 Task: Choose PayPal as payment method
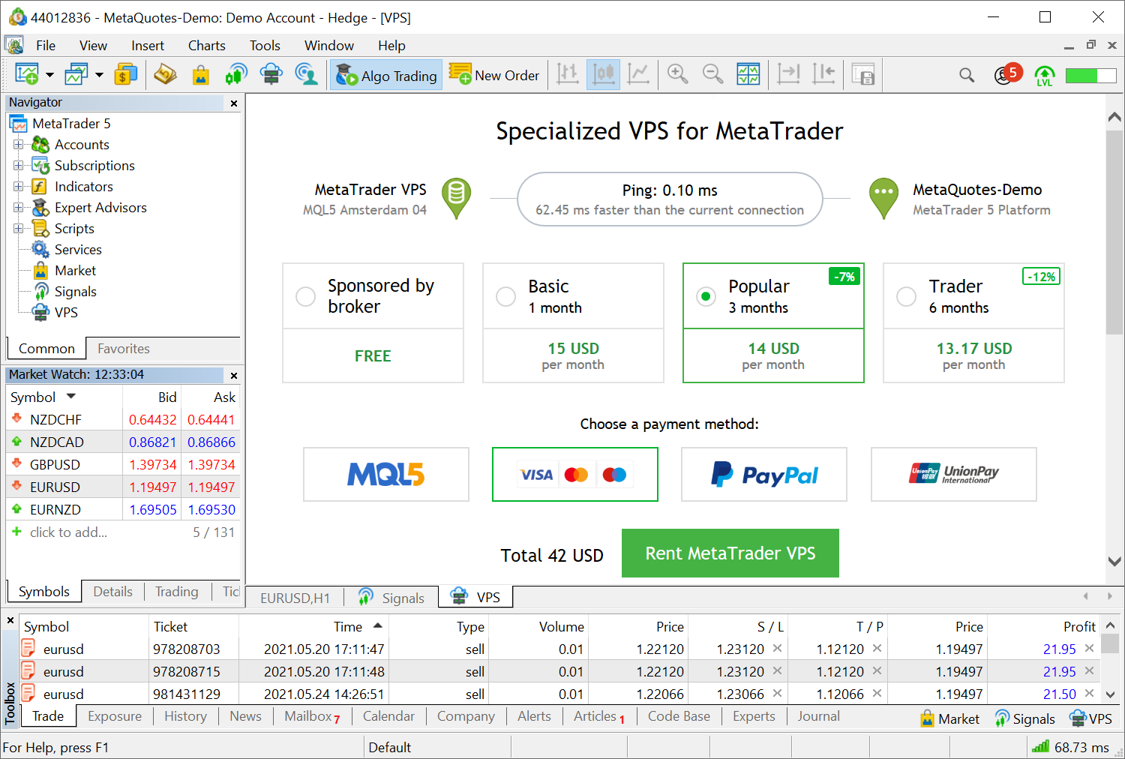(x=763, y=475)
